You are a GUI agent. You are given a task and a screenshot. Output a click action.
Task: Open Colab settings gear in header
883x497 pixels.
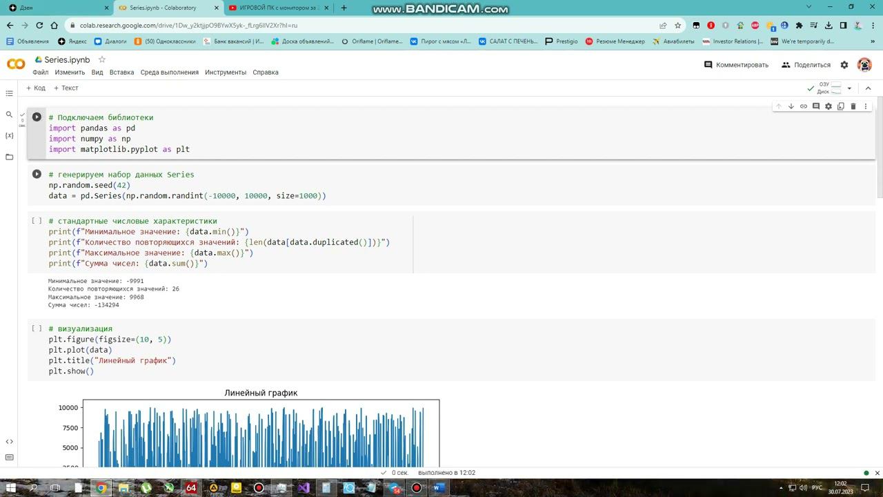tap(844, 65)
